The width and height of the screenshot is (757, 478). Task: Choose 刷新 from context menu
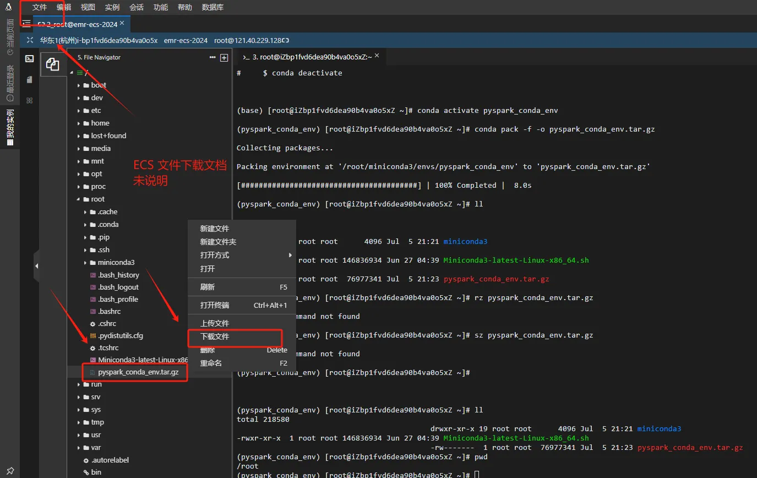coord(242,287)
